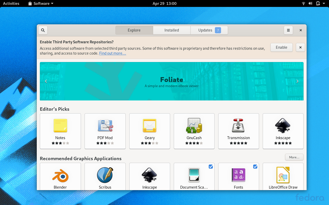Click the LibreOffice Draw label text
329x205 pixels.
pos(283,187)
